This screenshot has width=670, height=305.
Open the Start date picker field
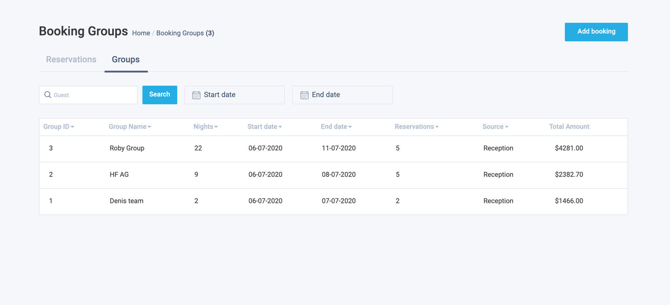pyautogui.click(x=234, y=95)
